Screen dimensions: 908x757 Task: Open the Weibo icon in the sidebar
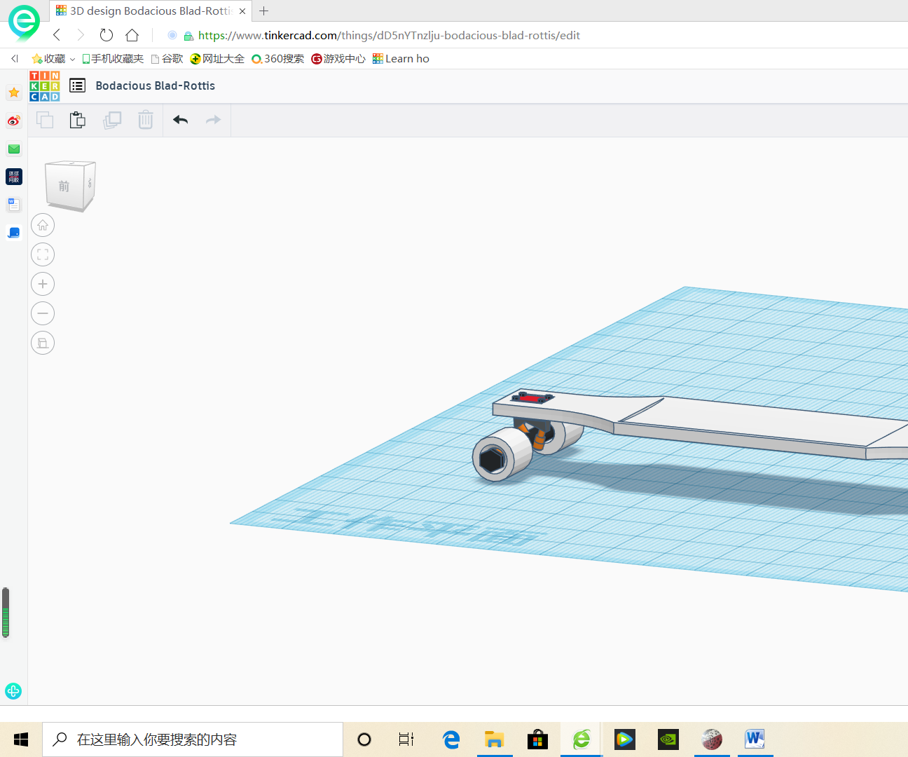click(x=14, y=121)
